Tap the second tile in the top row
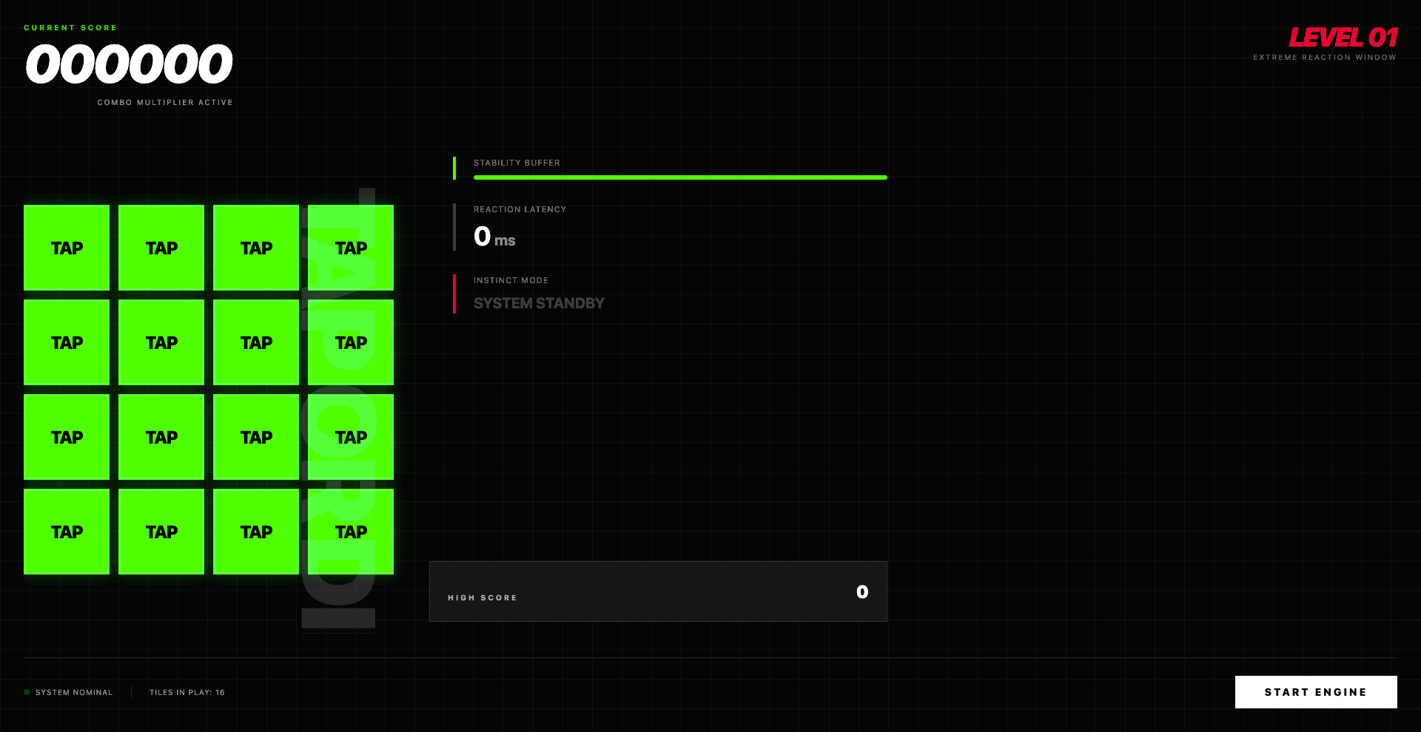1421x732 pixels. pyautogui.click(x=161, y=248)
